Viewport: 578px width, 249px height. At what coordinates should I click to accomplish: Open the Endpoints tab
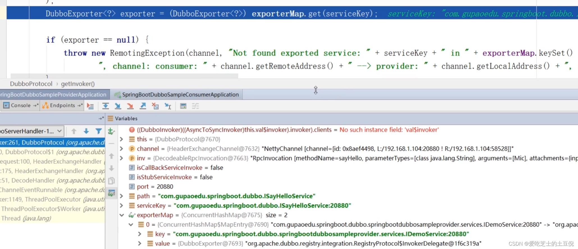click(62, 105)
